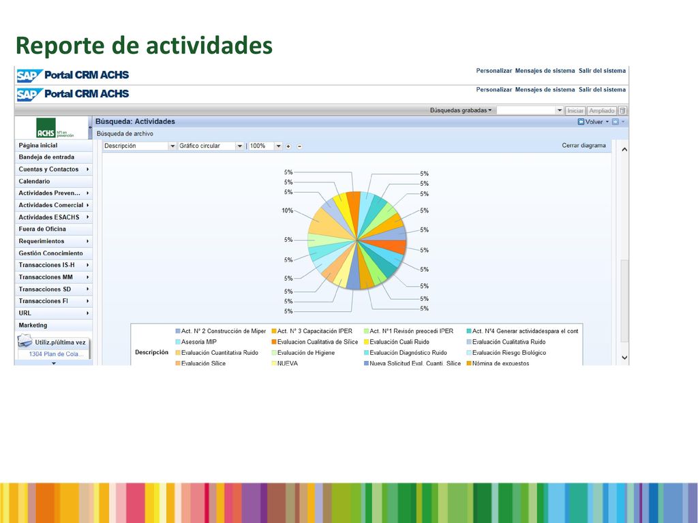The image size is (698, 523).
Task: Open the recent item 1304 Plan de Cola...
Action: pos(56,354)
